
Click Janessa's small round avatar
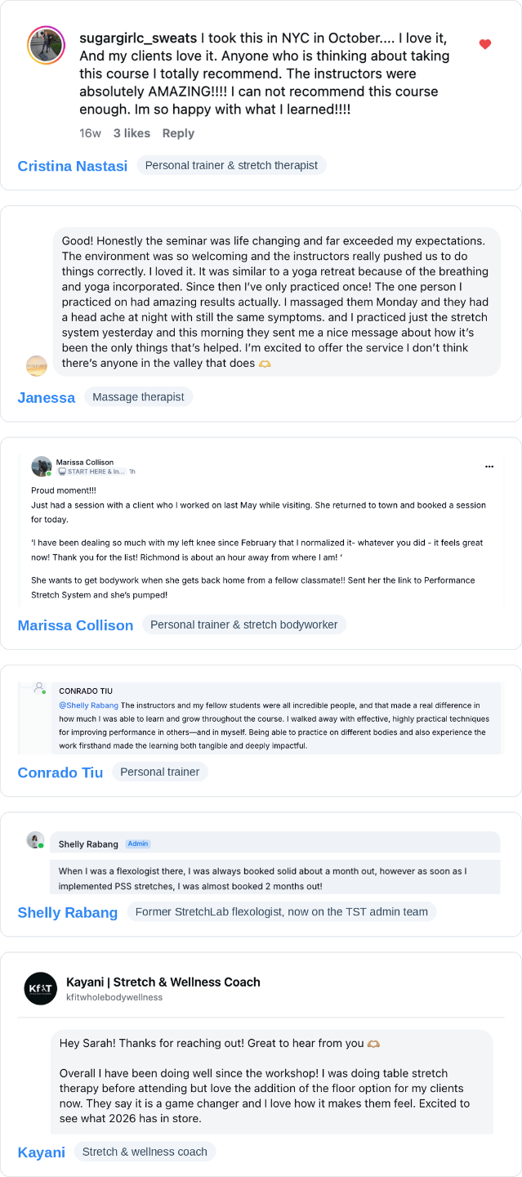[37, 365]
